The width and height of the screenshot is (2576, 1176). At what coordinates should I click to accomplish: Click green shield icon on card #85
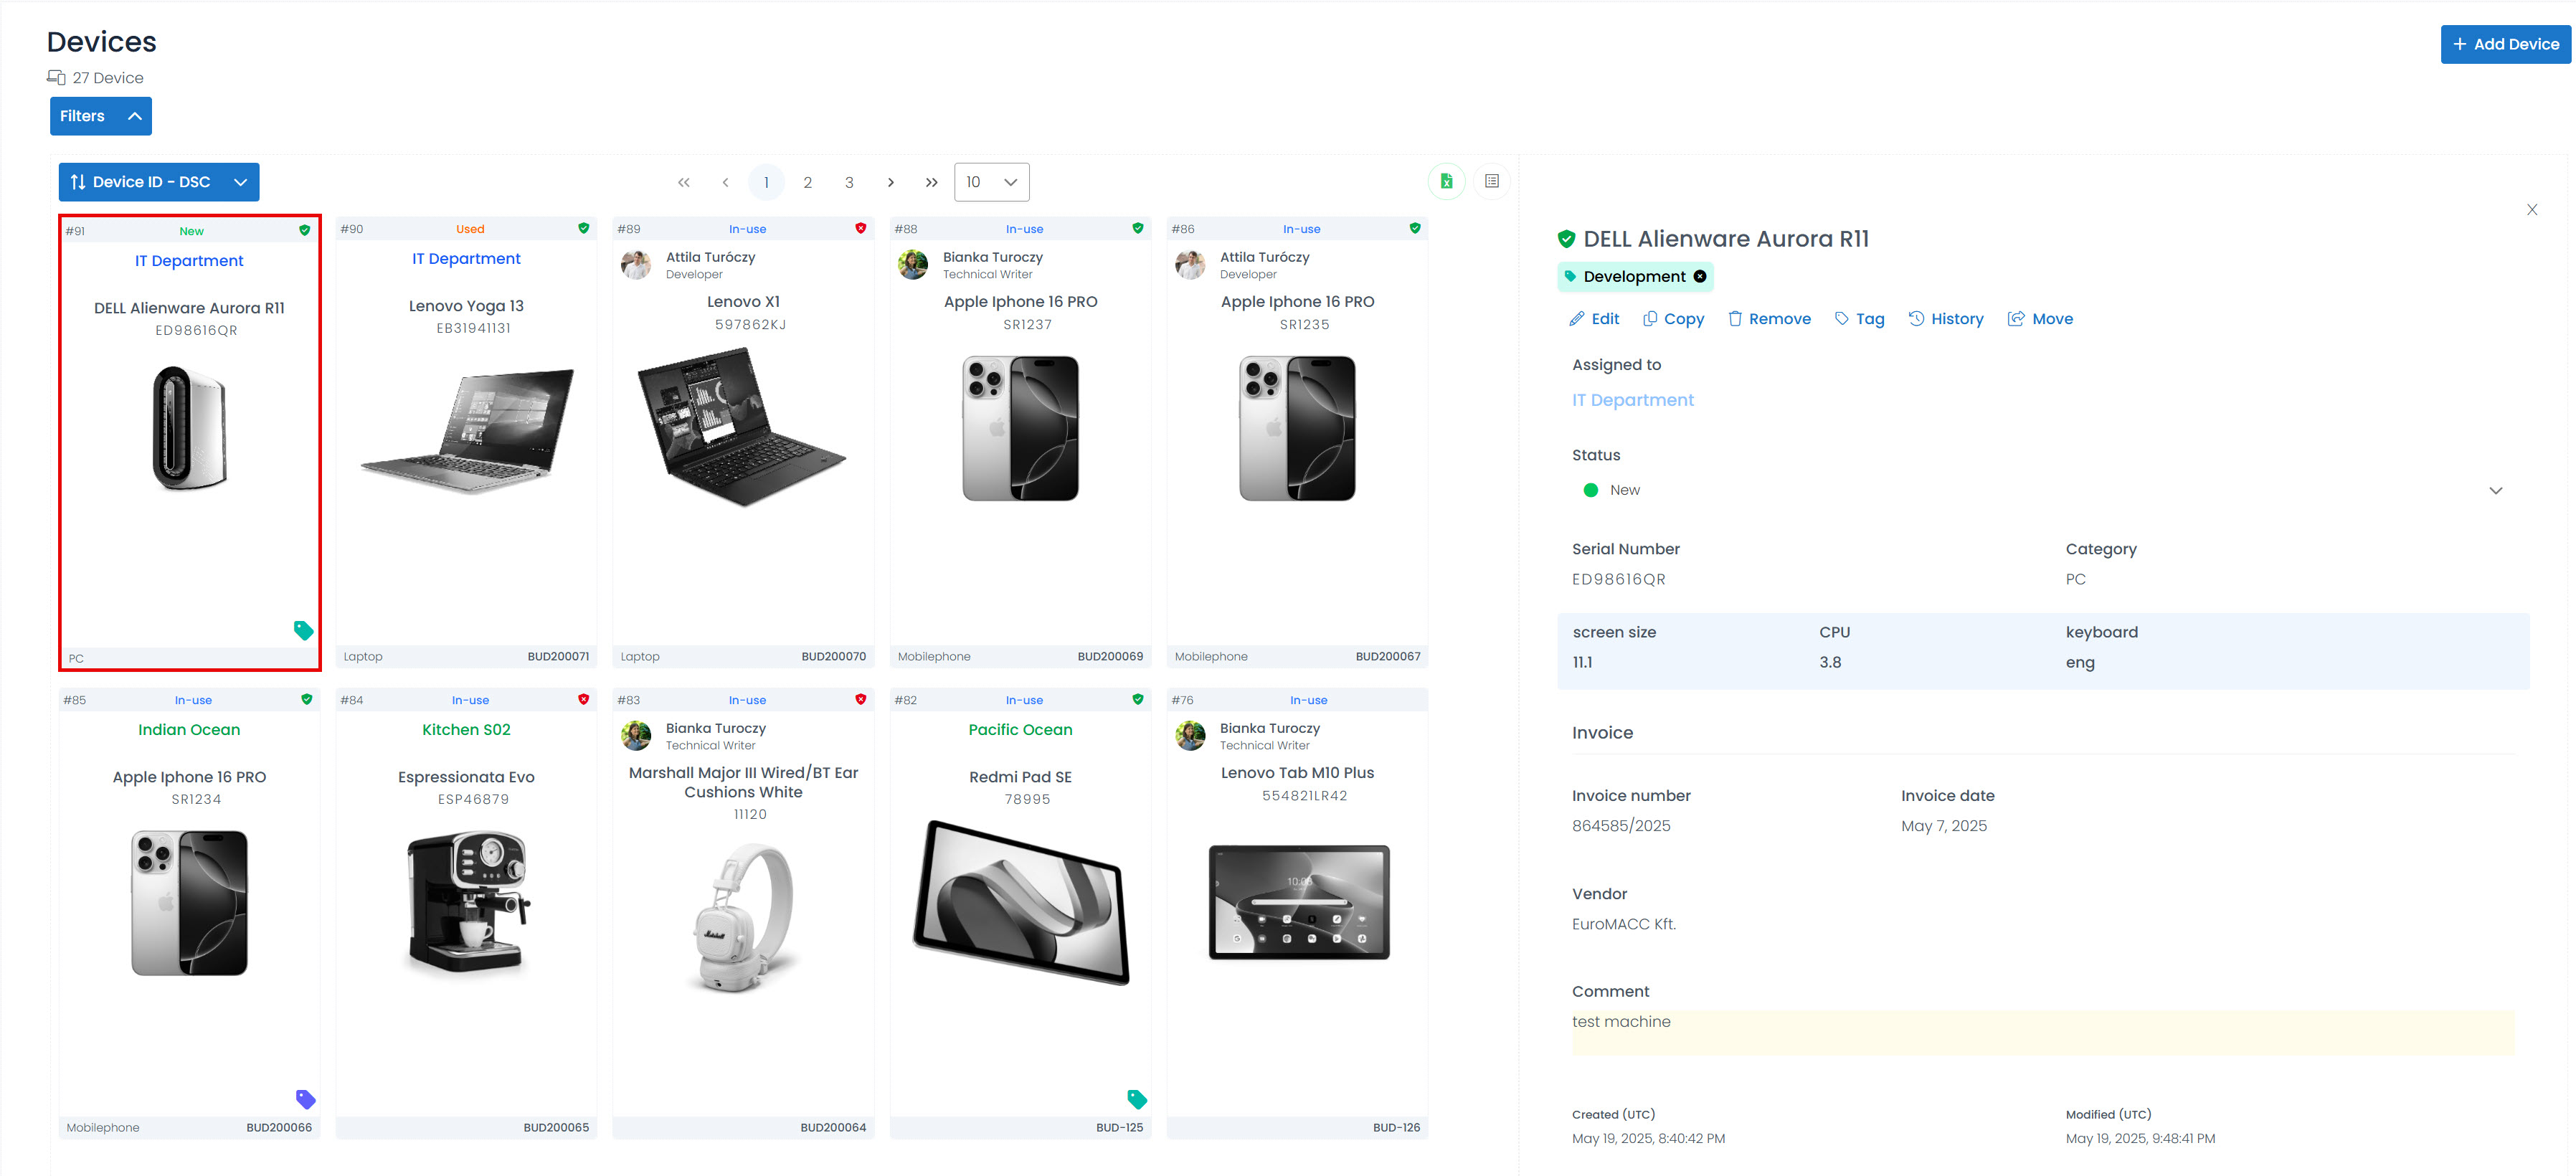pos(306,699)
